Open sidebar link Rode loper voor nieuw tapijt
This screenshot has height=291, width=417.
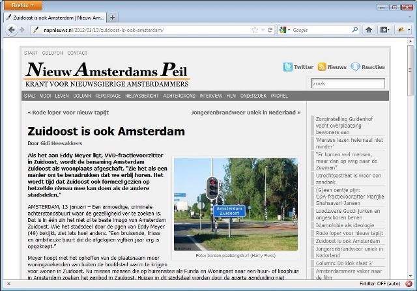coord(349,233)
